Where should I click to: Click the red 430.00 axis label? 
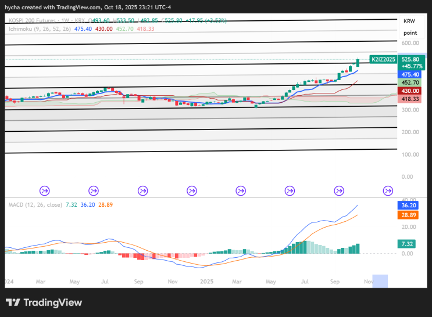[x=409, y=91]
